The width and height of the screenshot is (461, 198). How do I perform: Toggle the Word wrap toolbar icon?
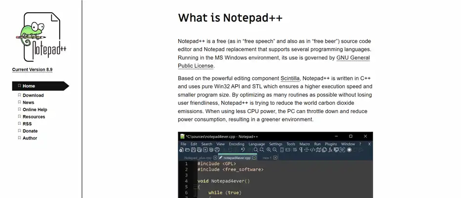295,150
